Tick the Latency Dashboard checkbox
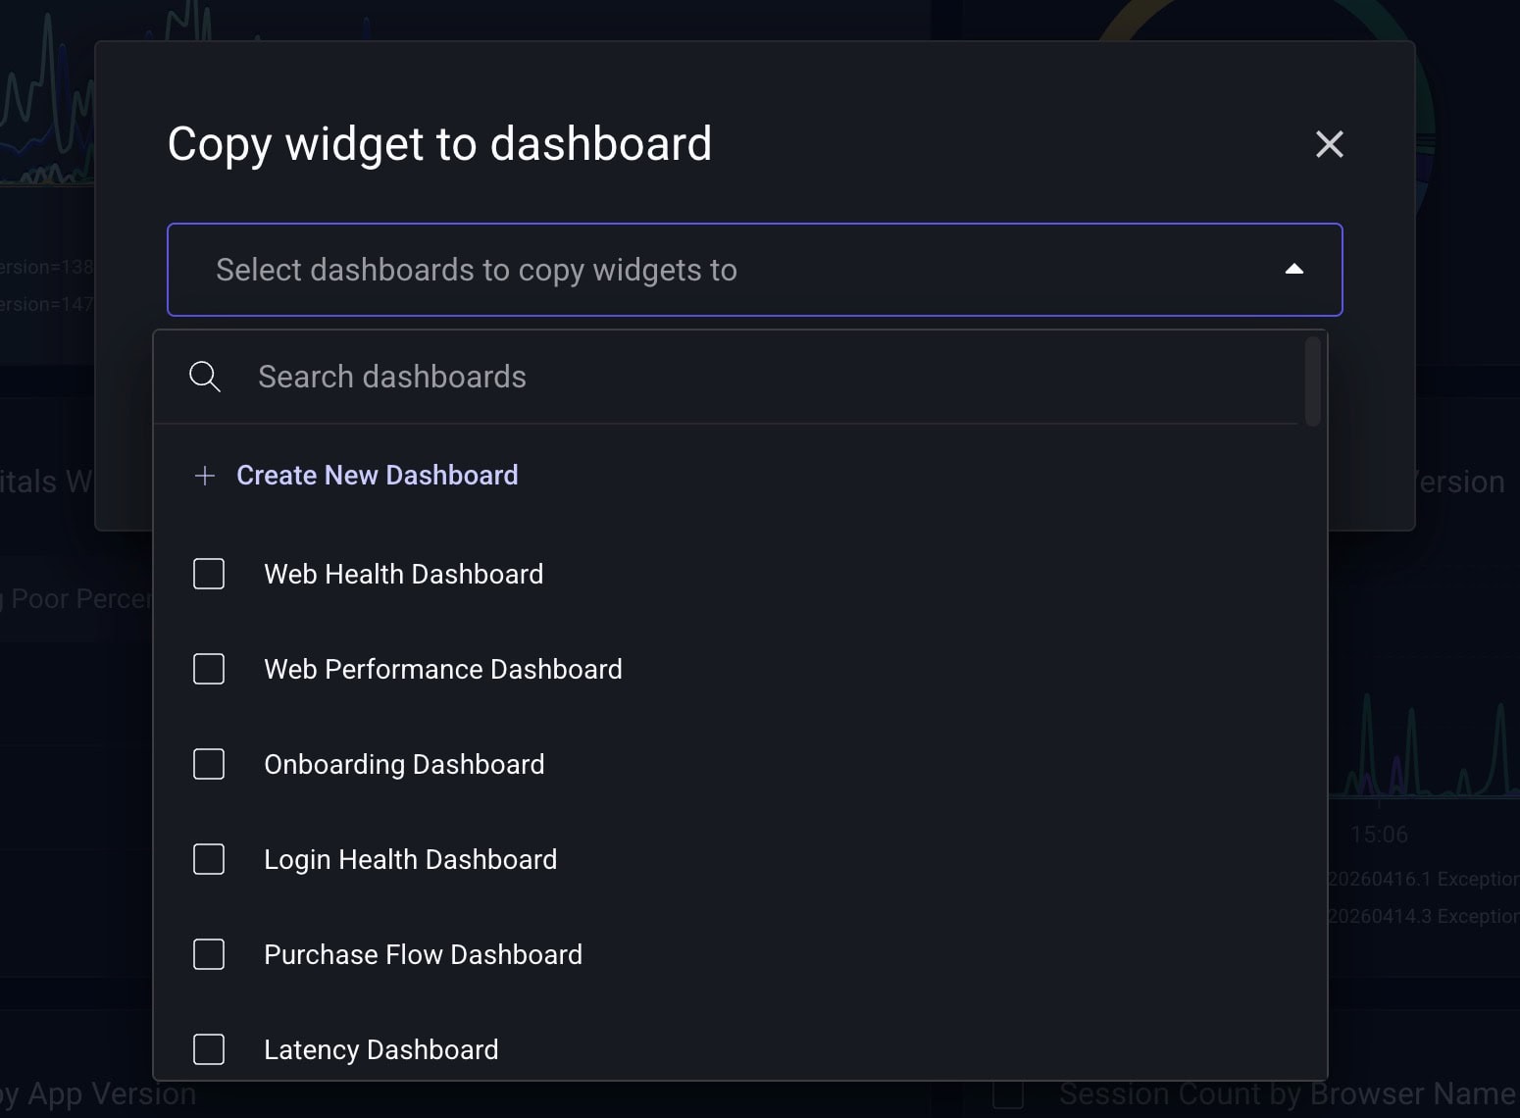Viewport: 1520px width, 1118px height. pos(208,1048)
